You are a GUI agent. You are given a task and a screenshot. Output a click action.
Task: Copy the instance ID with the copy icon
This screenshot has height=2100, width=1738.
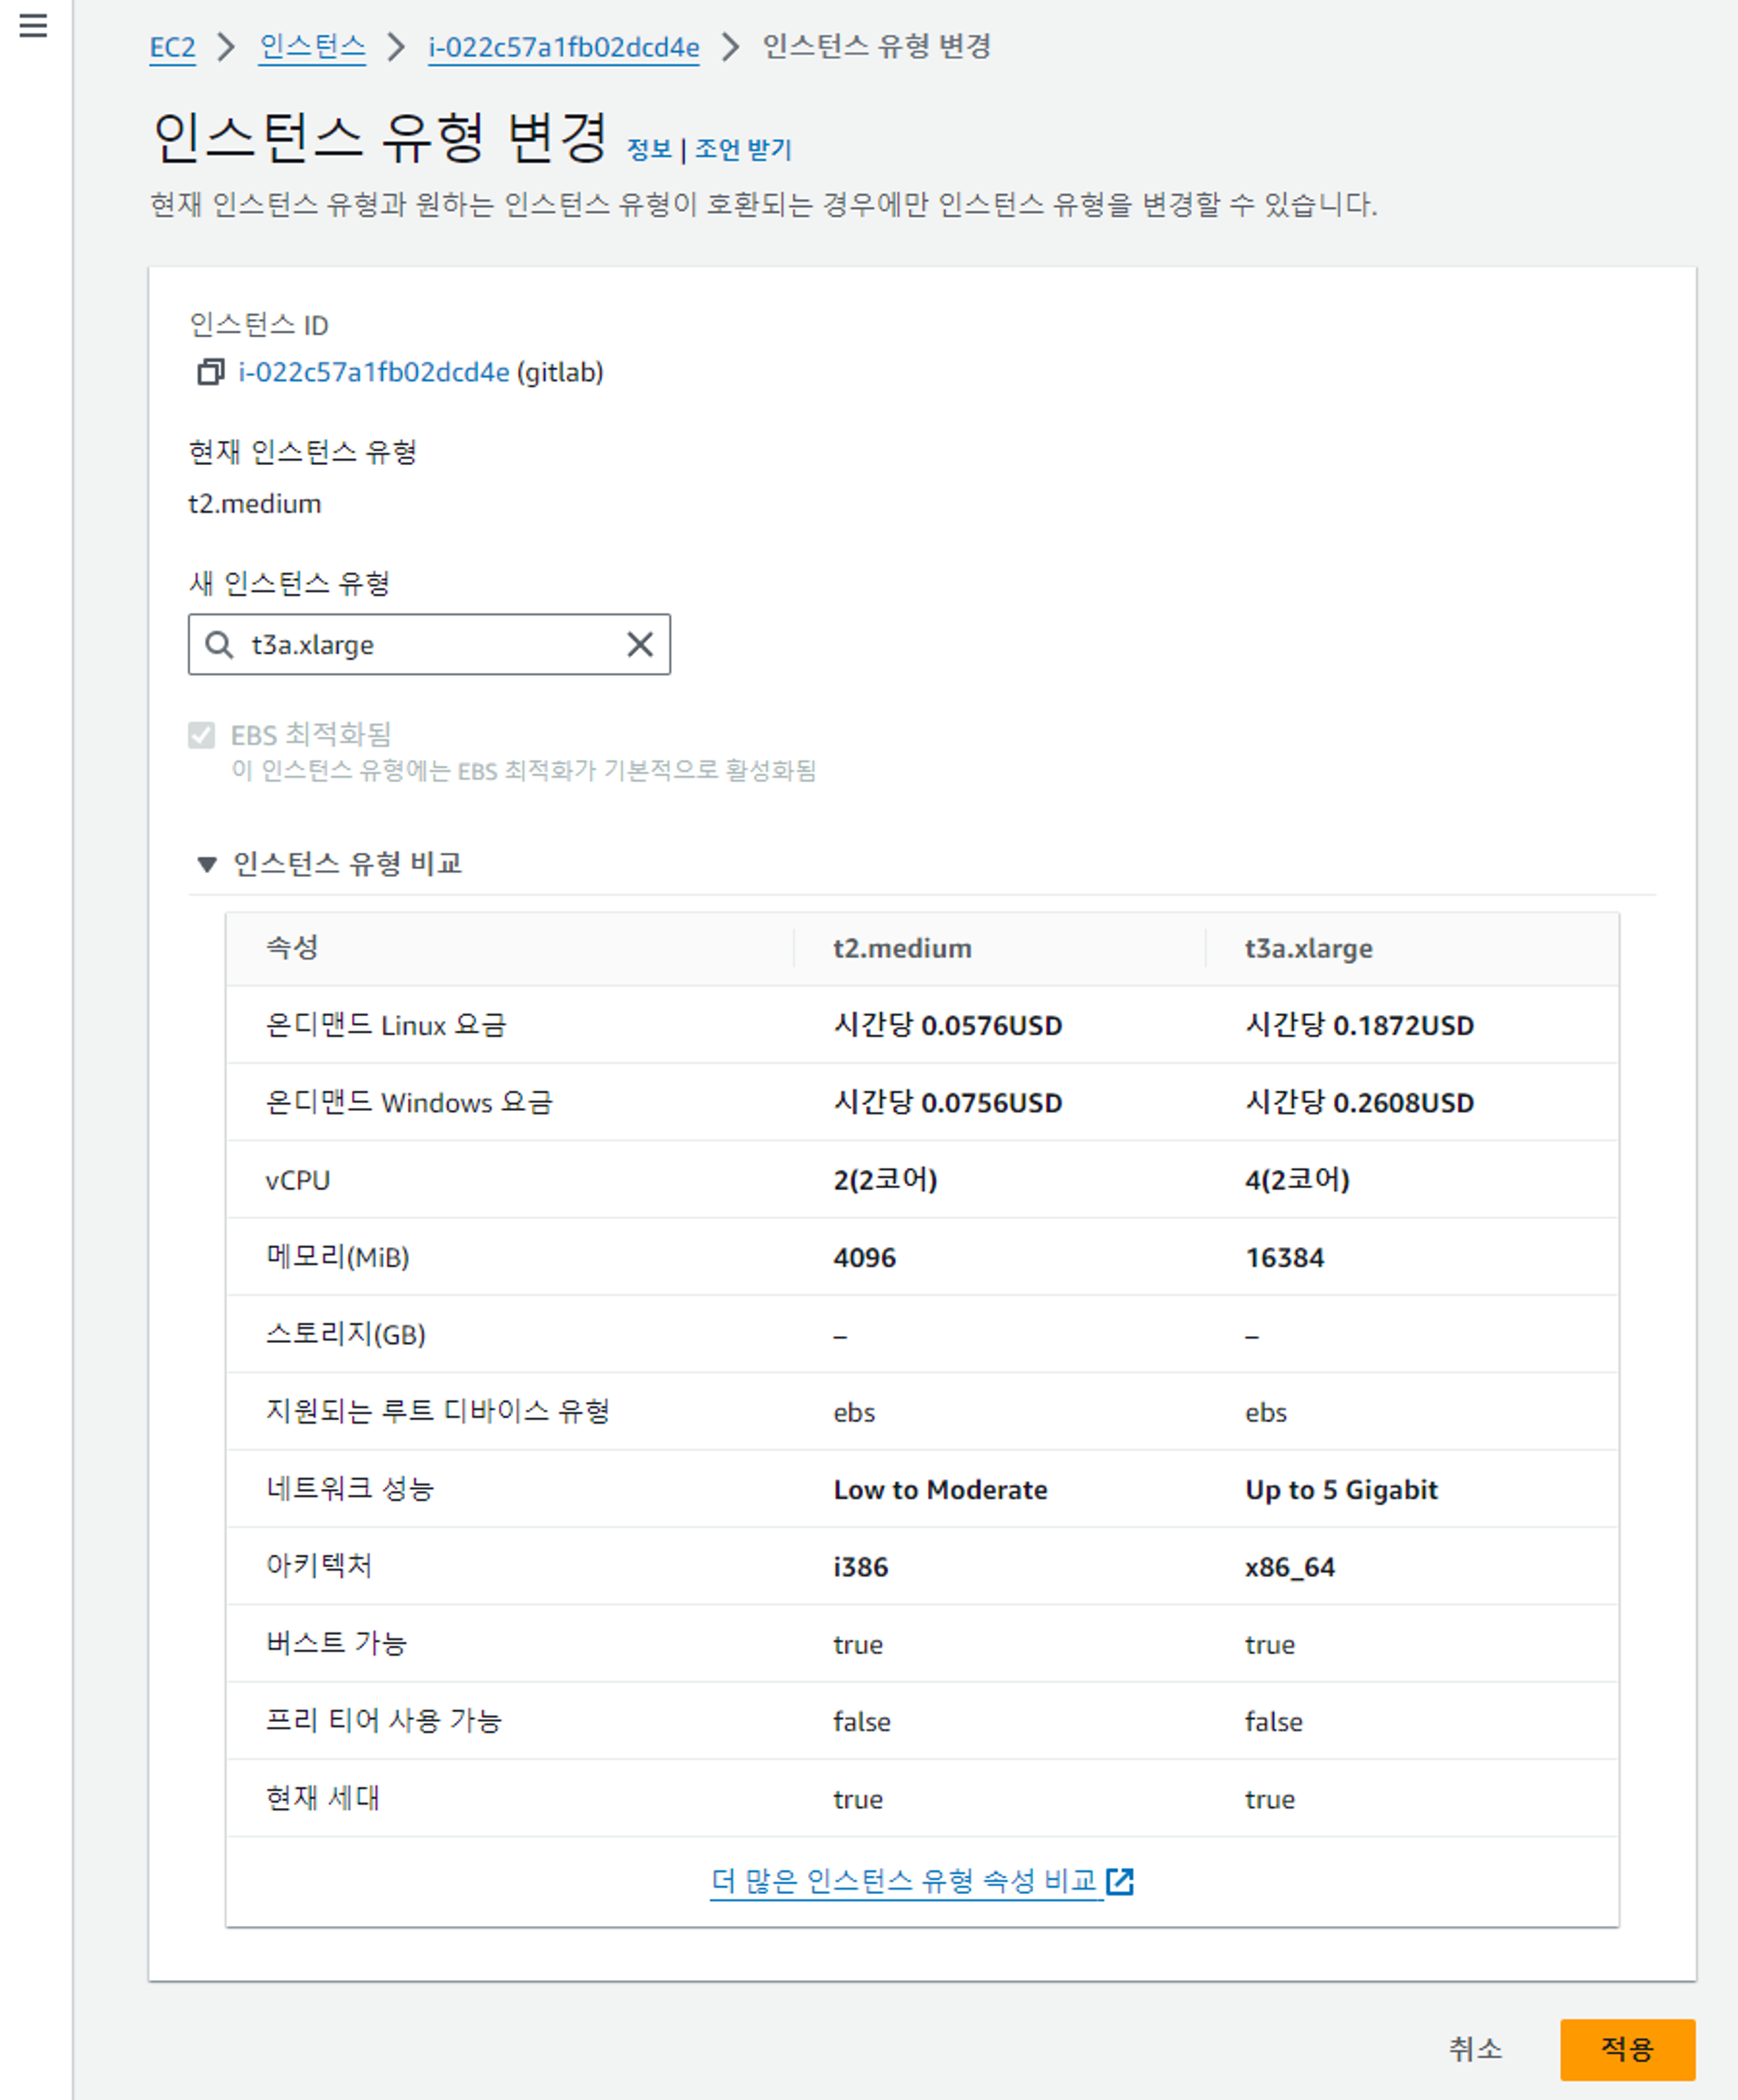(x=210, y=372)
